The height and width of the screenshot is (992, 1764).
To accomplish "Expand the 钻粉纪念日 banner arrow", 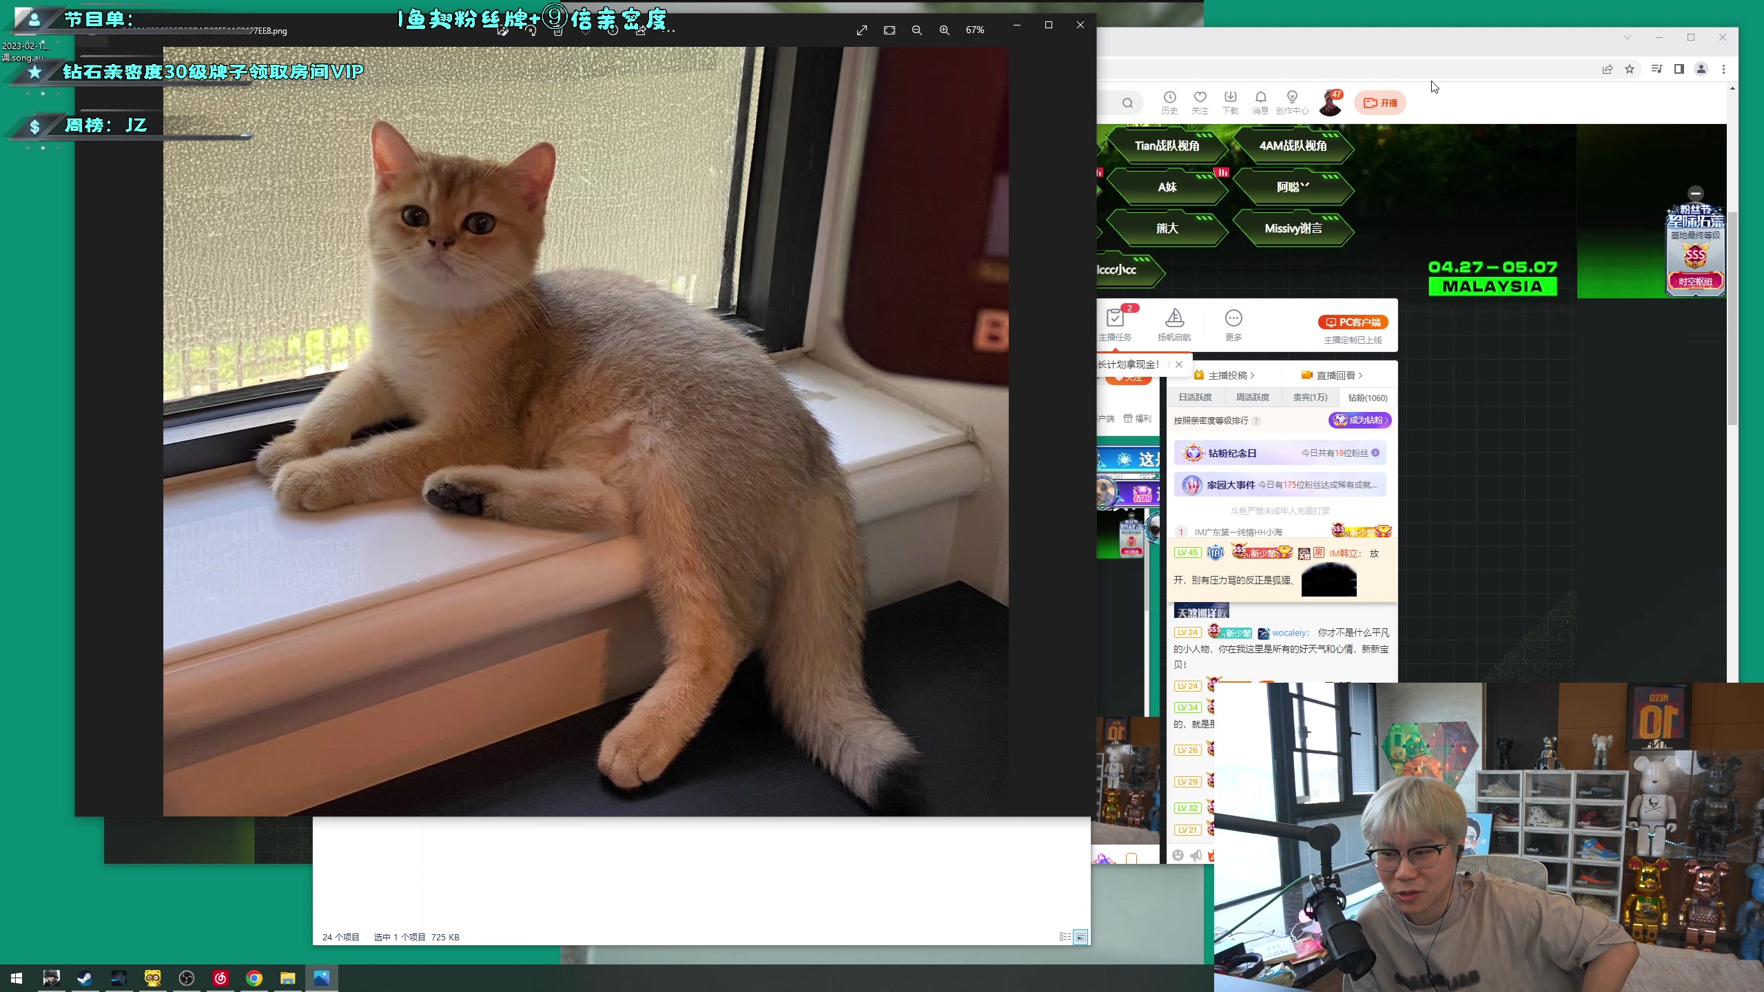I will (1375, 453).
